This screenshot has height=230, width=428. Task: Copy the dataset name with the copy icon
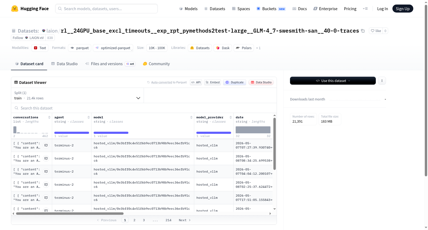[363, 31]
